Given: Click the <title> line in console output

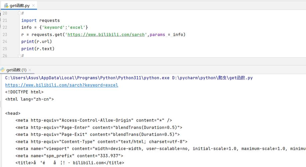Looking at the screenshot, I should pos(70,163).
